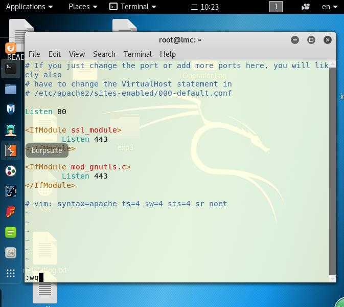The width and height of the screenshot is (344, 307).
Task: Open the en keyboard layout dropdown
Action: point(330,7)
